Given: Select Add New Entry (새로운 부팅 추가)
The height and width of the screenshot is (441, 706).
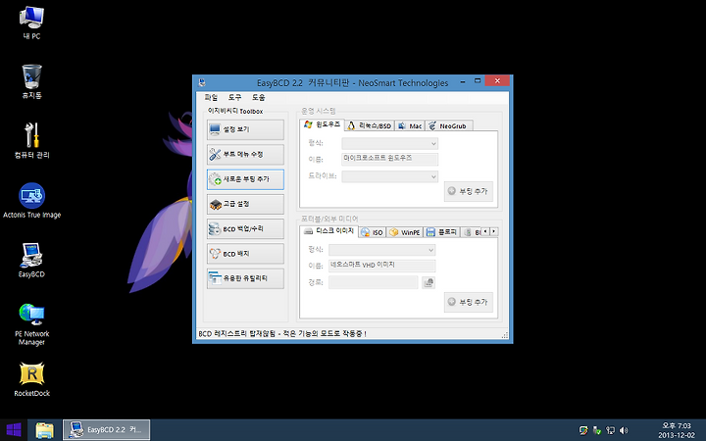Looking at the screenshot, I should click(245, 179).
